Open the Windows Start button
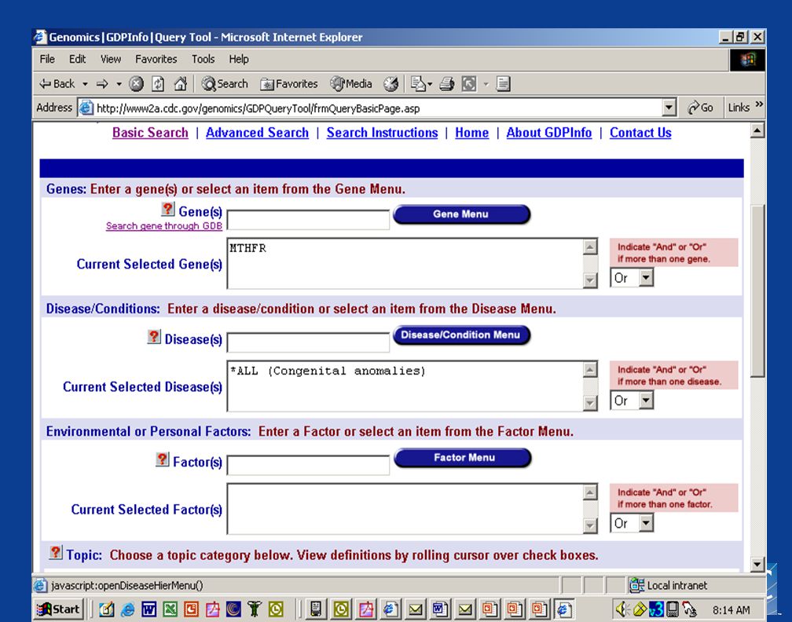The width and height of the screenshot is (792, 622). pyautogui.click(x=60, y=609)
